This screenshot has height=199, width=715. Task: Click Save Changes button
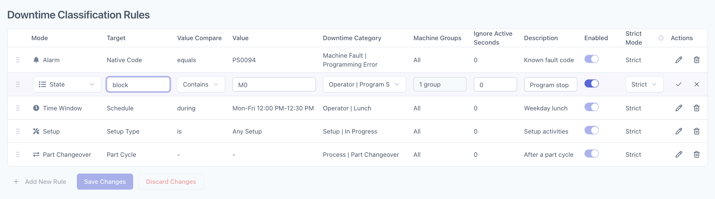(105, 181)
